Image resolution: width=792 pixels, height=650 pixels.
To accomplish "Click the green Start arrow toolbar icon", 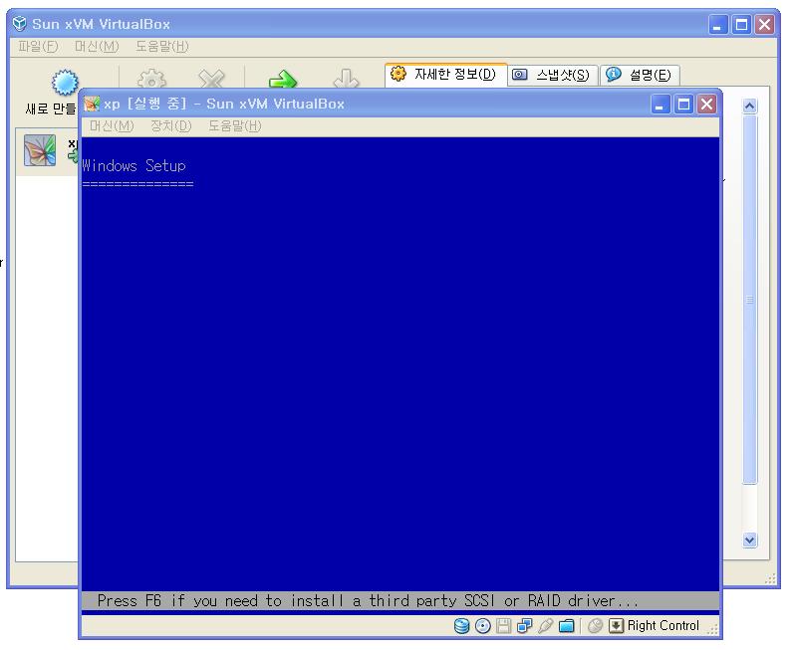I will (283, 79).
